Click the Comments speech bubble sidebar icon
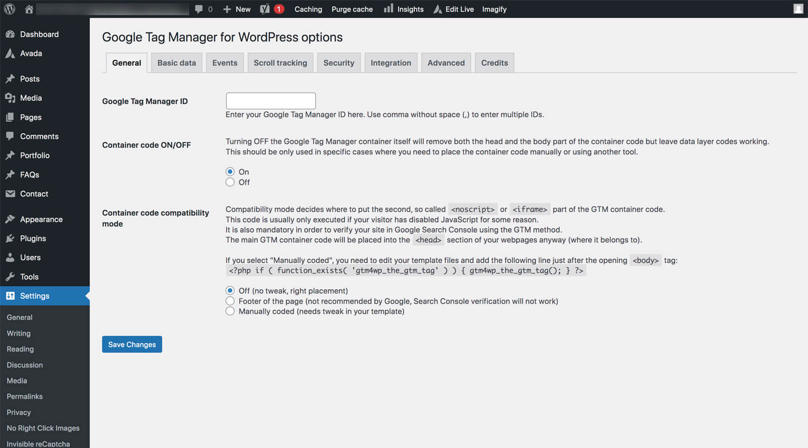The height and width of the screenshot is (448, 808). (x=10, y=136)
